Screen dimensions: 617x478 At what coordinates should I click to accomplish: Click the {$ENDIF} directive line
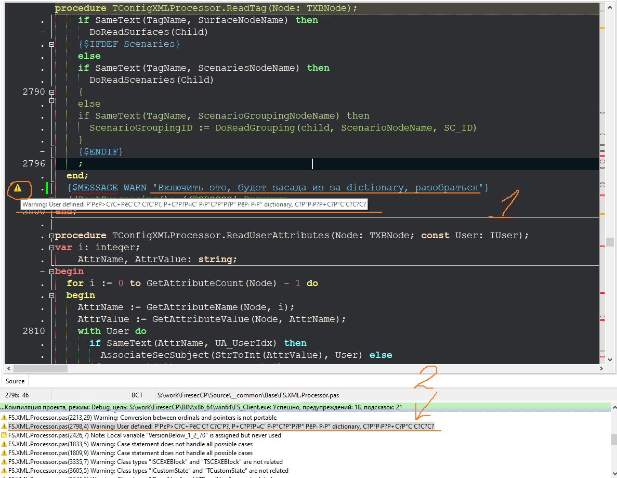pos(100,151)
